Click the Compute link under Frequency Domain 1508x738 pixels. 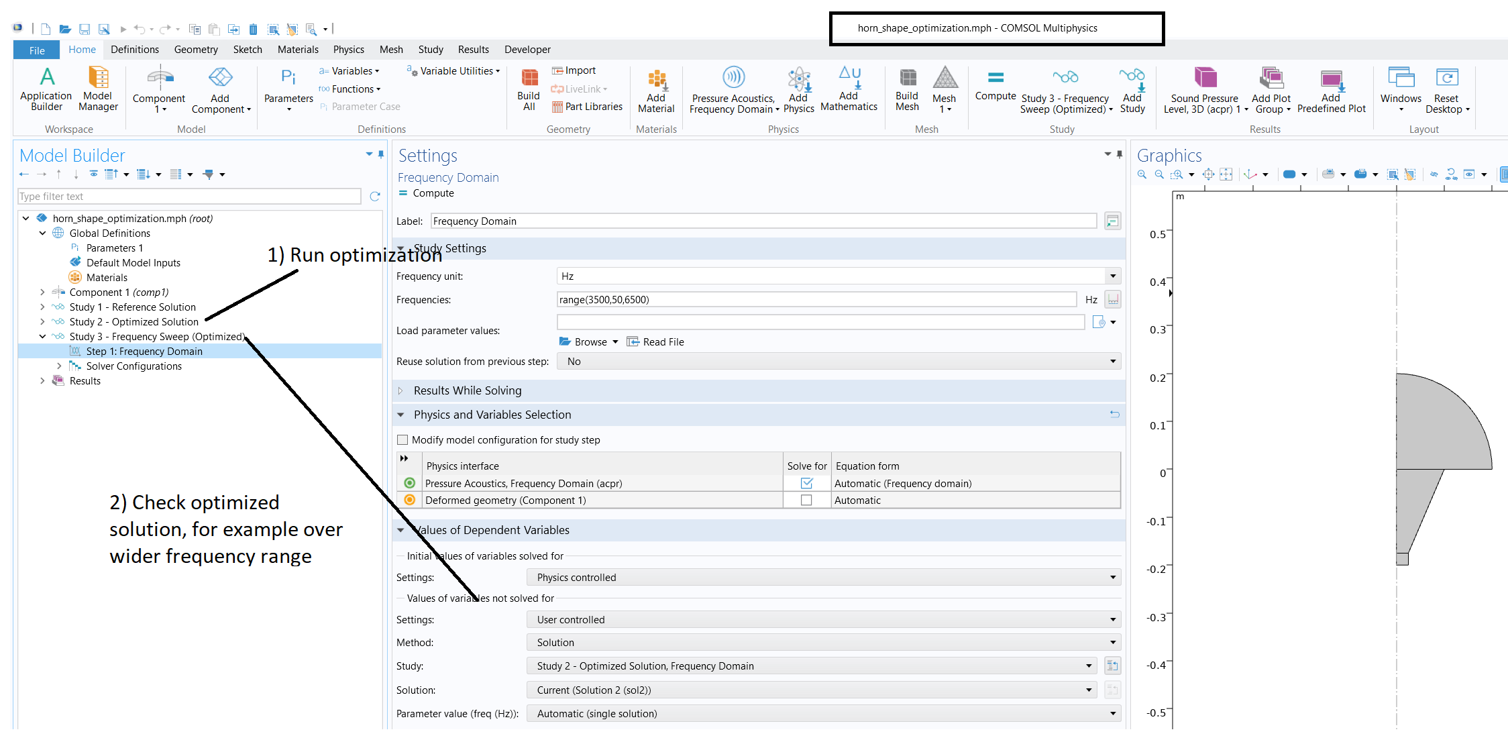coord(433,193)
